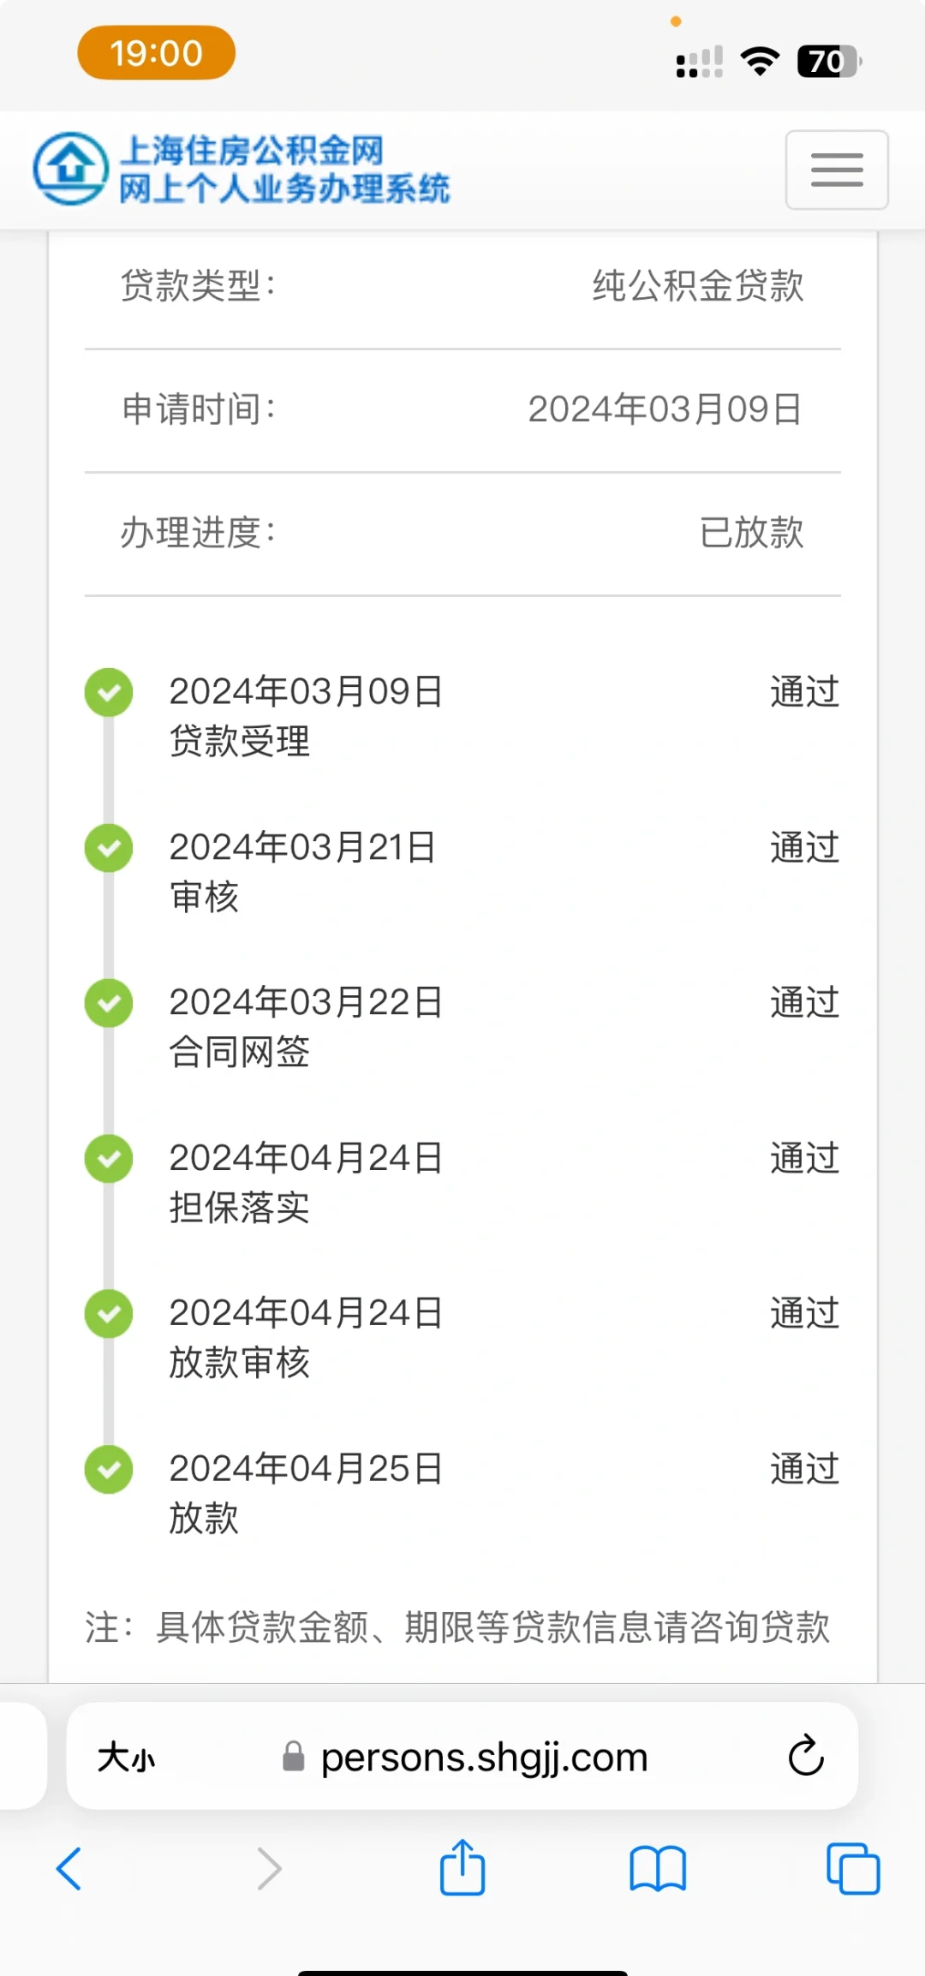Tap the 19:00 orange time pill
The image size is (925, 1976).
[156, 53]
